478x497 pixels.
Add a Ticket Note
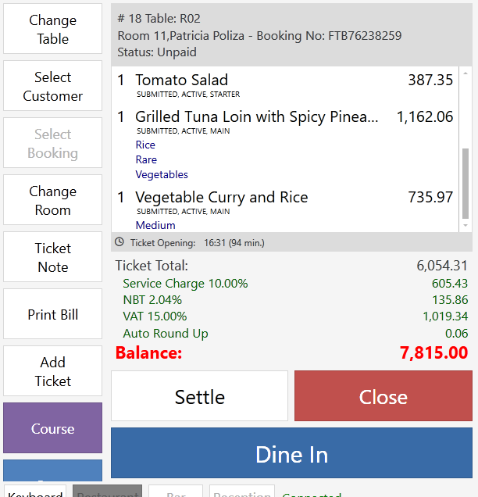(52, 257)
